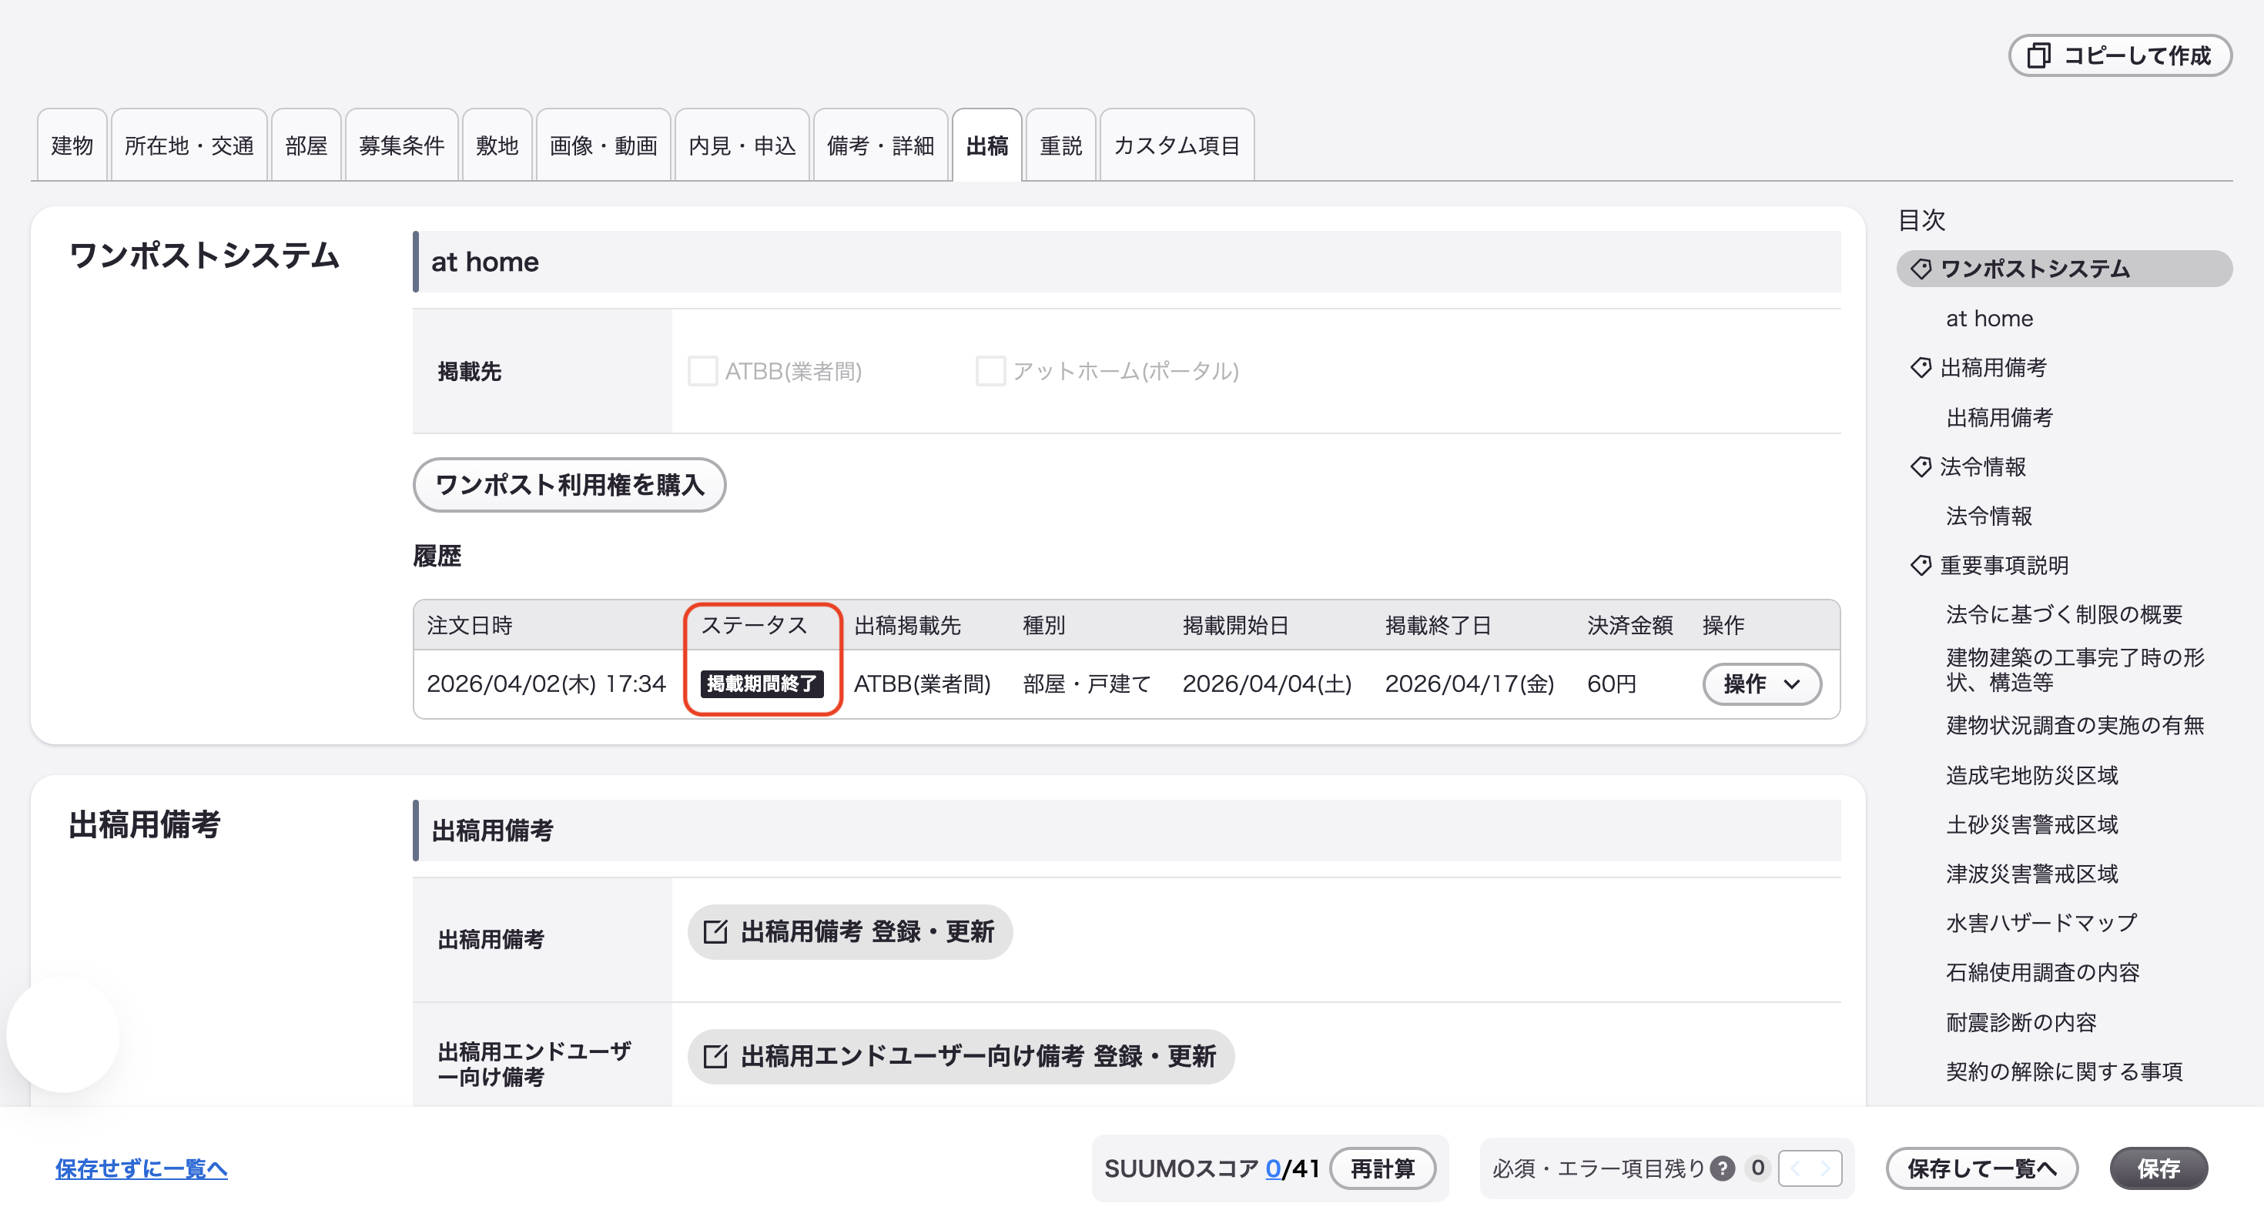The width and height of the screenshot is (2264, 1230).
Task: Click tag icon beside 法令情報 heading in 目次
Action: [x=1921, y=466]
